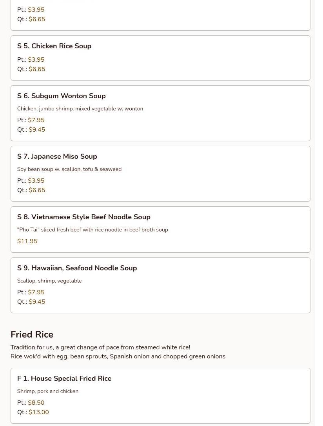Choose House Special Fried Rice Pt. $8.50
Image resolution: width=323 pixels, height=426 pixels.
[x=36, y=403]
